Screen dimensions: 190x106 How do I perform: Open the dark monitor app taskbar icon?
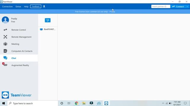coord(91,103)
